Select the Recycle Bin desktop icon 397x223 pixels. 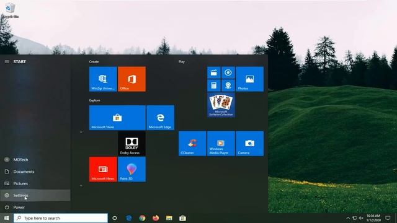pyautogui.click(x=10, y=11)
